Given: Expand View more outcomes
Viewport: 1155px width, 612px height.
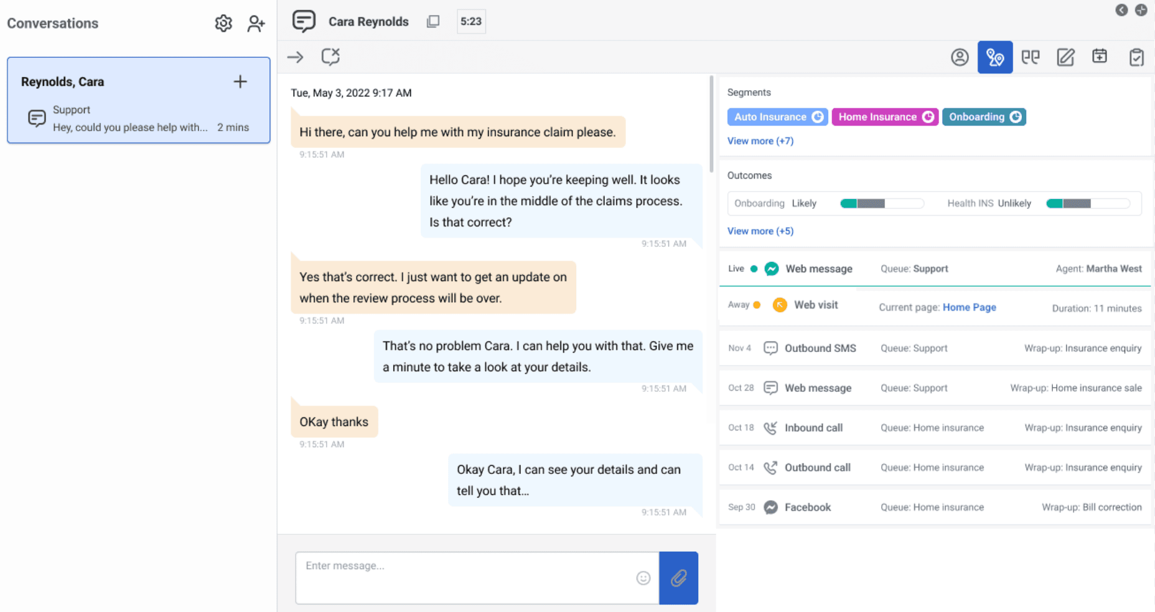Looking at the screenshot, I should click(x=760, y=231).
